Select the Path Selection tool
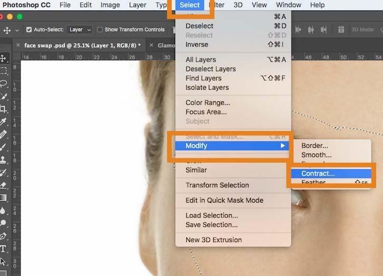The image size is (383, 276). 3,262
